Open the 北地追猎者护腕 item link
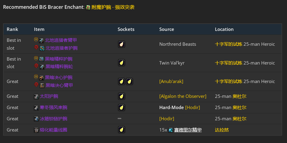Screen dimensions: 287x143 click(x=61, y=48)
